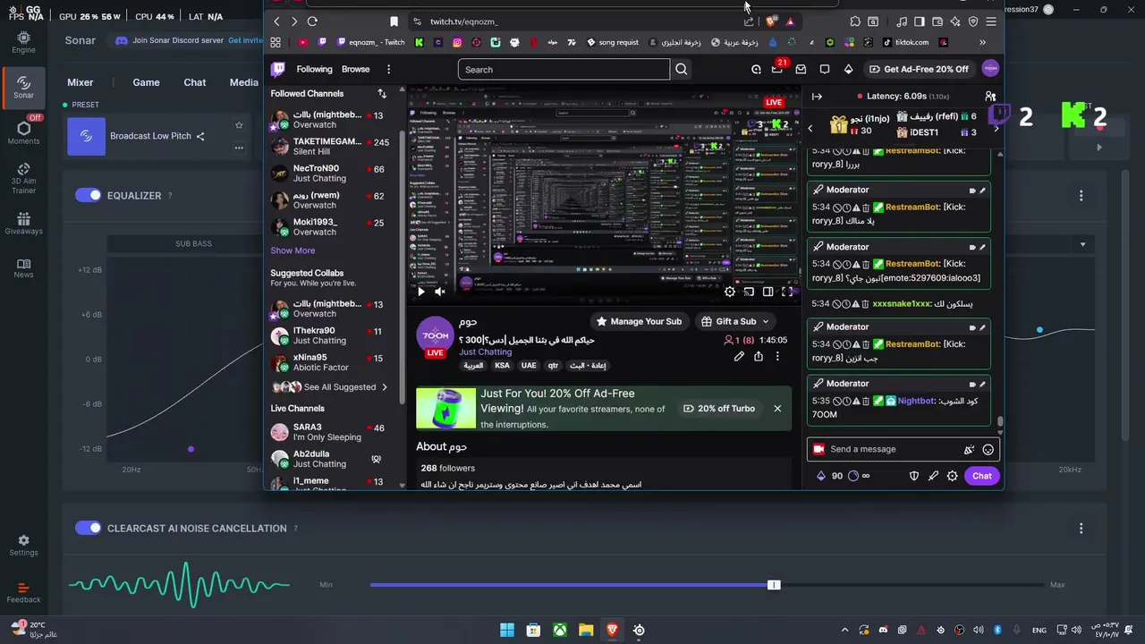Open browser extensions puzzle icon
The width and height of the screenshot is (1145, 644).
point(855,21)
